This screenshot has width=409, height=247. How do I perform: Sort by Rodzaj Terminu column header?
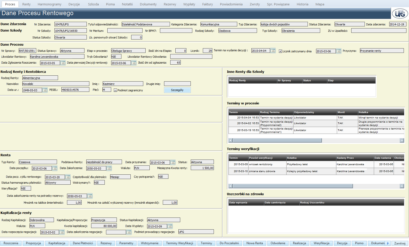click(276, 112)
